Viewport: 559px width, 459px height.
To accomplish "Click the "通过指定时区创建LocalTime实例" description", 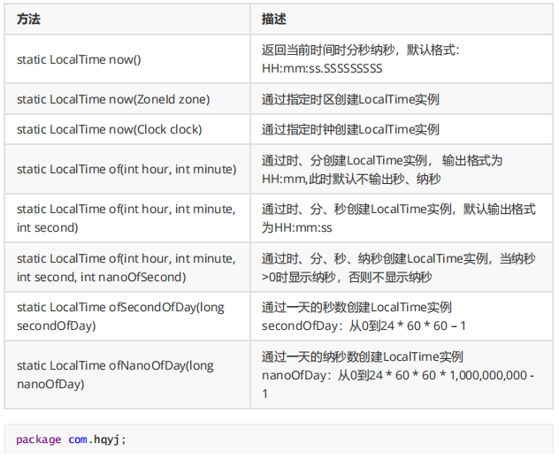I will point(350,99).
